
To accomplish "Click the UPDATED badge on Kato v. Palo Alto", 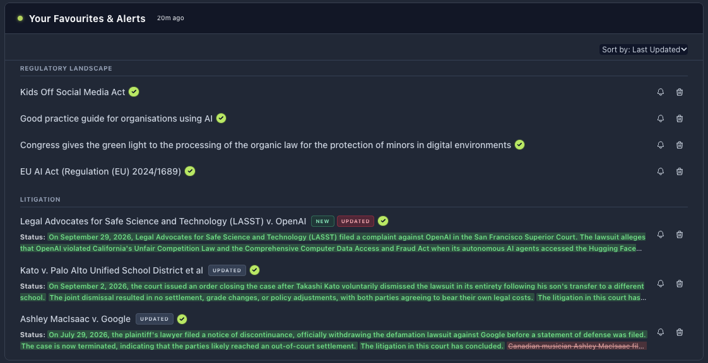I will [x=227, y=270].
